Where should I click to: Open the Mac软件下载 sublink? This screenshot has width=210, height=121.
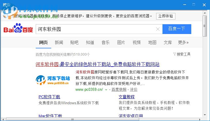coord(50,116)
